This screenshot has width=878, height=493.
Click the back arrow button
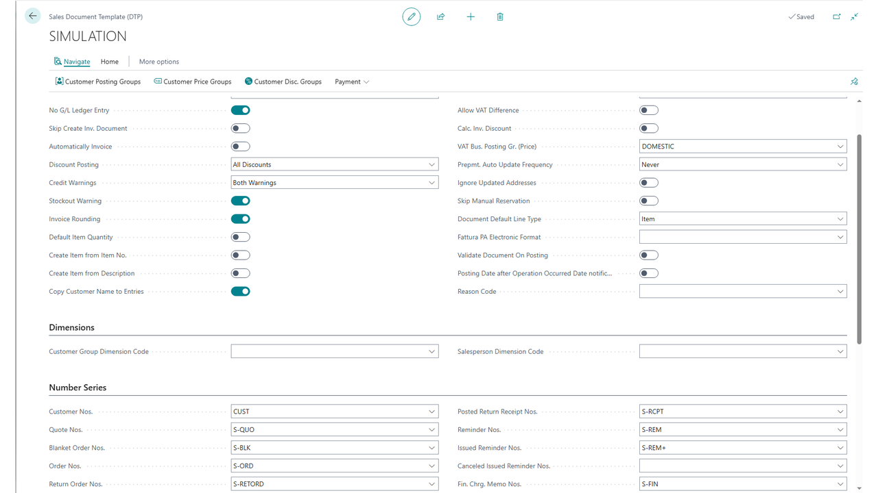pos(32,16)
